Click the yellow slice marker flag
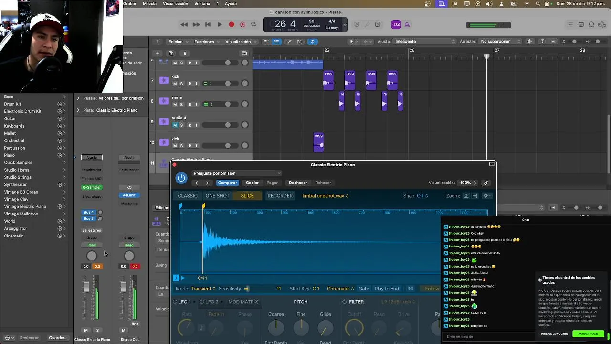611x344 pixels. coord(204,206)
